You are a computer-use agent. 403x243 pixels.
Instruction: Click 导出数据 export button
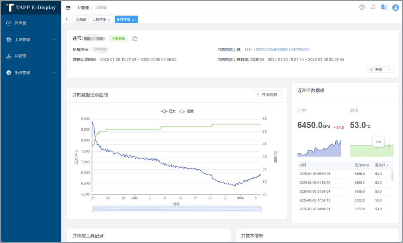click(266, 95)
